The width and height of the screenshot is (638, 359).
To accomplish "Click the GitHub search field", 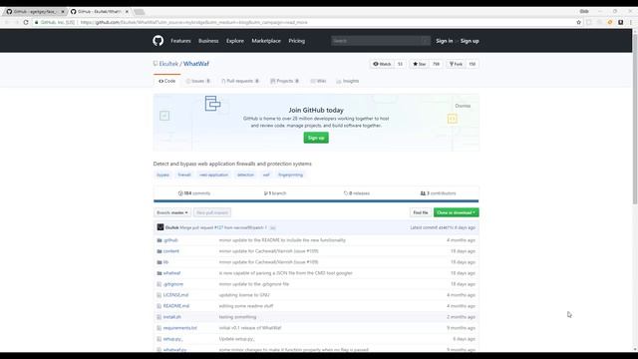I will pyautogui.click(x=380, y=41).
